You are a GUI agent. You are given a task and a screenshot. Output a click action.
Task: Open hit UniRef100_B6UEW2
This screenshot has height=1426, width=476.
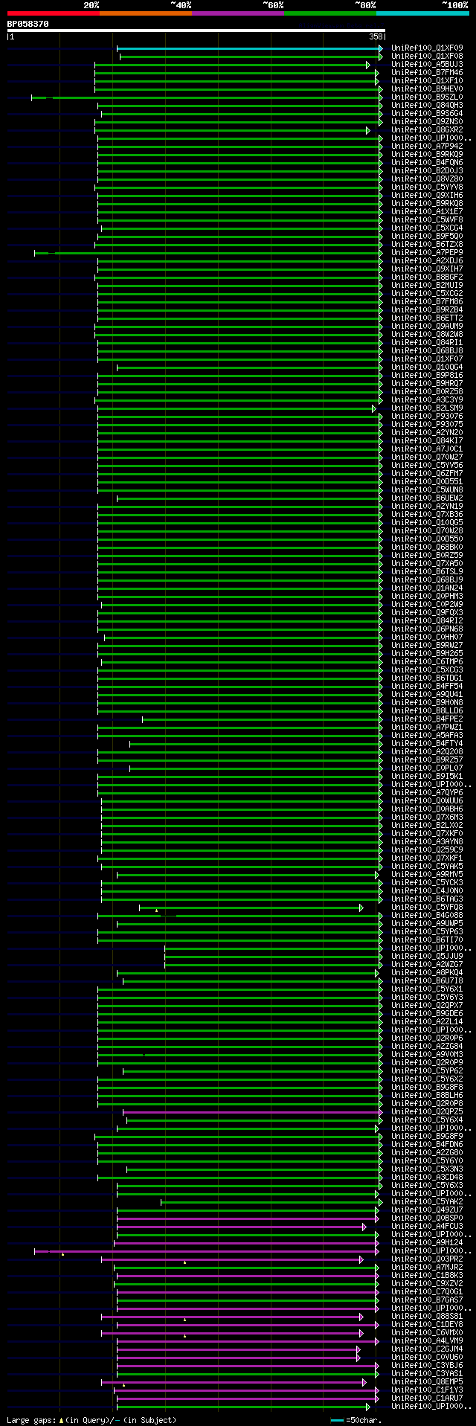pyautogui.click(x=427, y=498)
